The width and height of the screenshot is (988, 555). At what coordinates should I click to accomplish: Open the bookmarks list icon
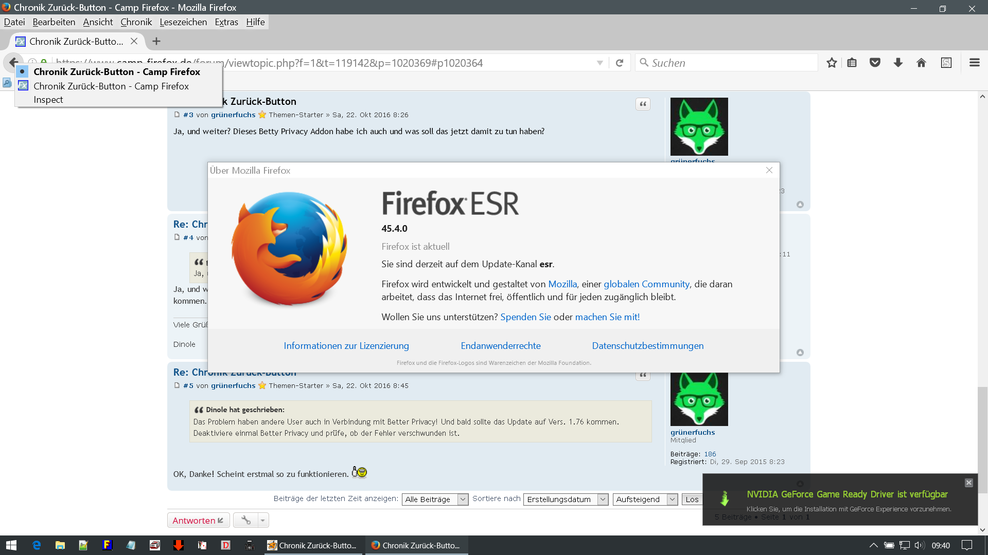coord(852,63)
